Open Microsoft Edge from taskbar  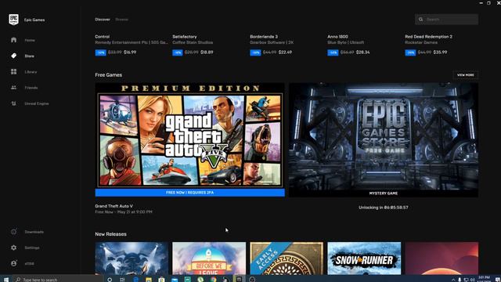135,280
